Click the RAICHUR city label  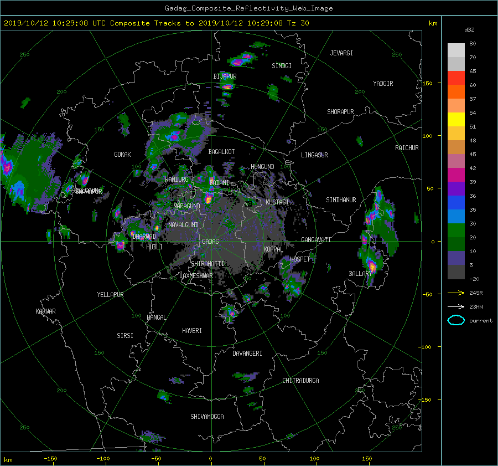[407, 148]
